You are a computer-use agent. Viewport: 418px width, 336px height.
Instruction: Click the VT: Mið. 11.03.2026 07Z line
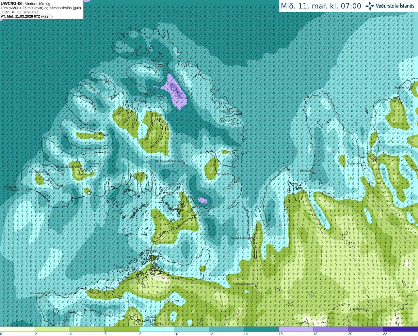point(26,16)
